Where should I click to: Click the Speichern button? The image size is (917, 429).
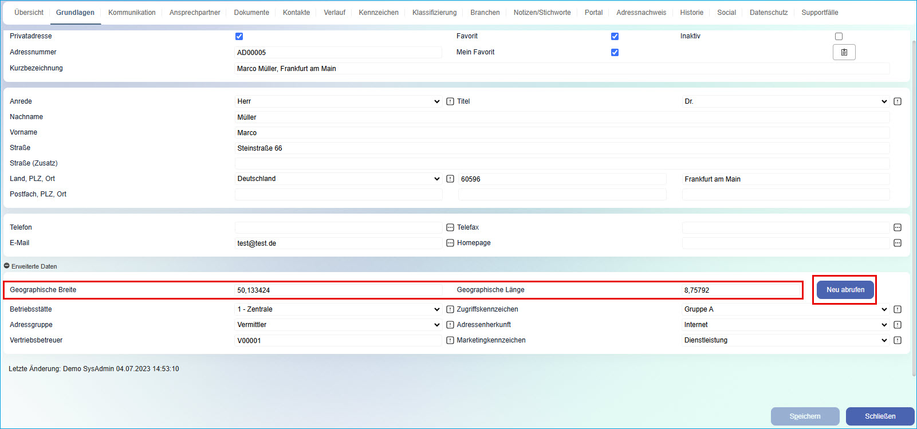click(805, 416)
